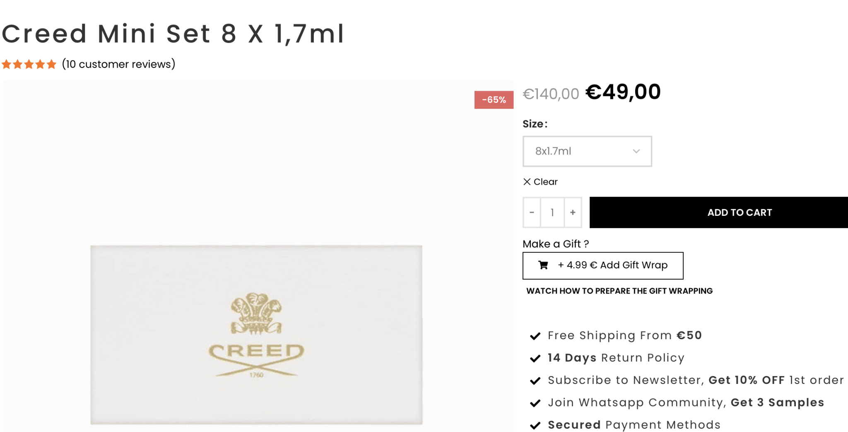848x432 pixels.
Task: Add gift wrap for 4.99 €
Action: point(613,265)
